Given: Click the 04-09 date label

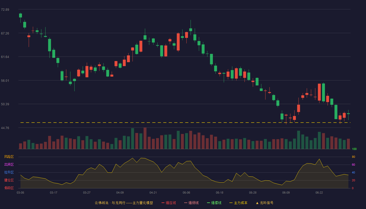Looking at the screenshot, I should tap(120, 193).
